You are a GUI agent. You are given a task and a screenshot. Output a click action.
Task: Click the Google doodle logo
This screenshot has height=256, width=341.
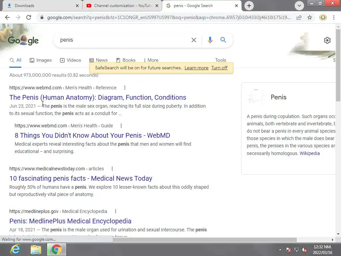(23, 40)
